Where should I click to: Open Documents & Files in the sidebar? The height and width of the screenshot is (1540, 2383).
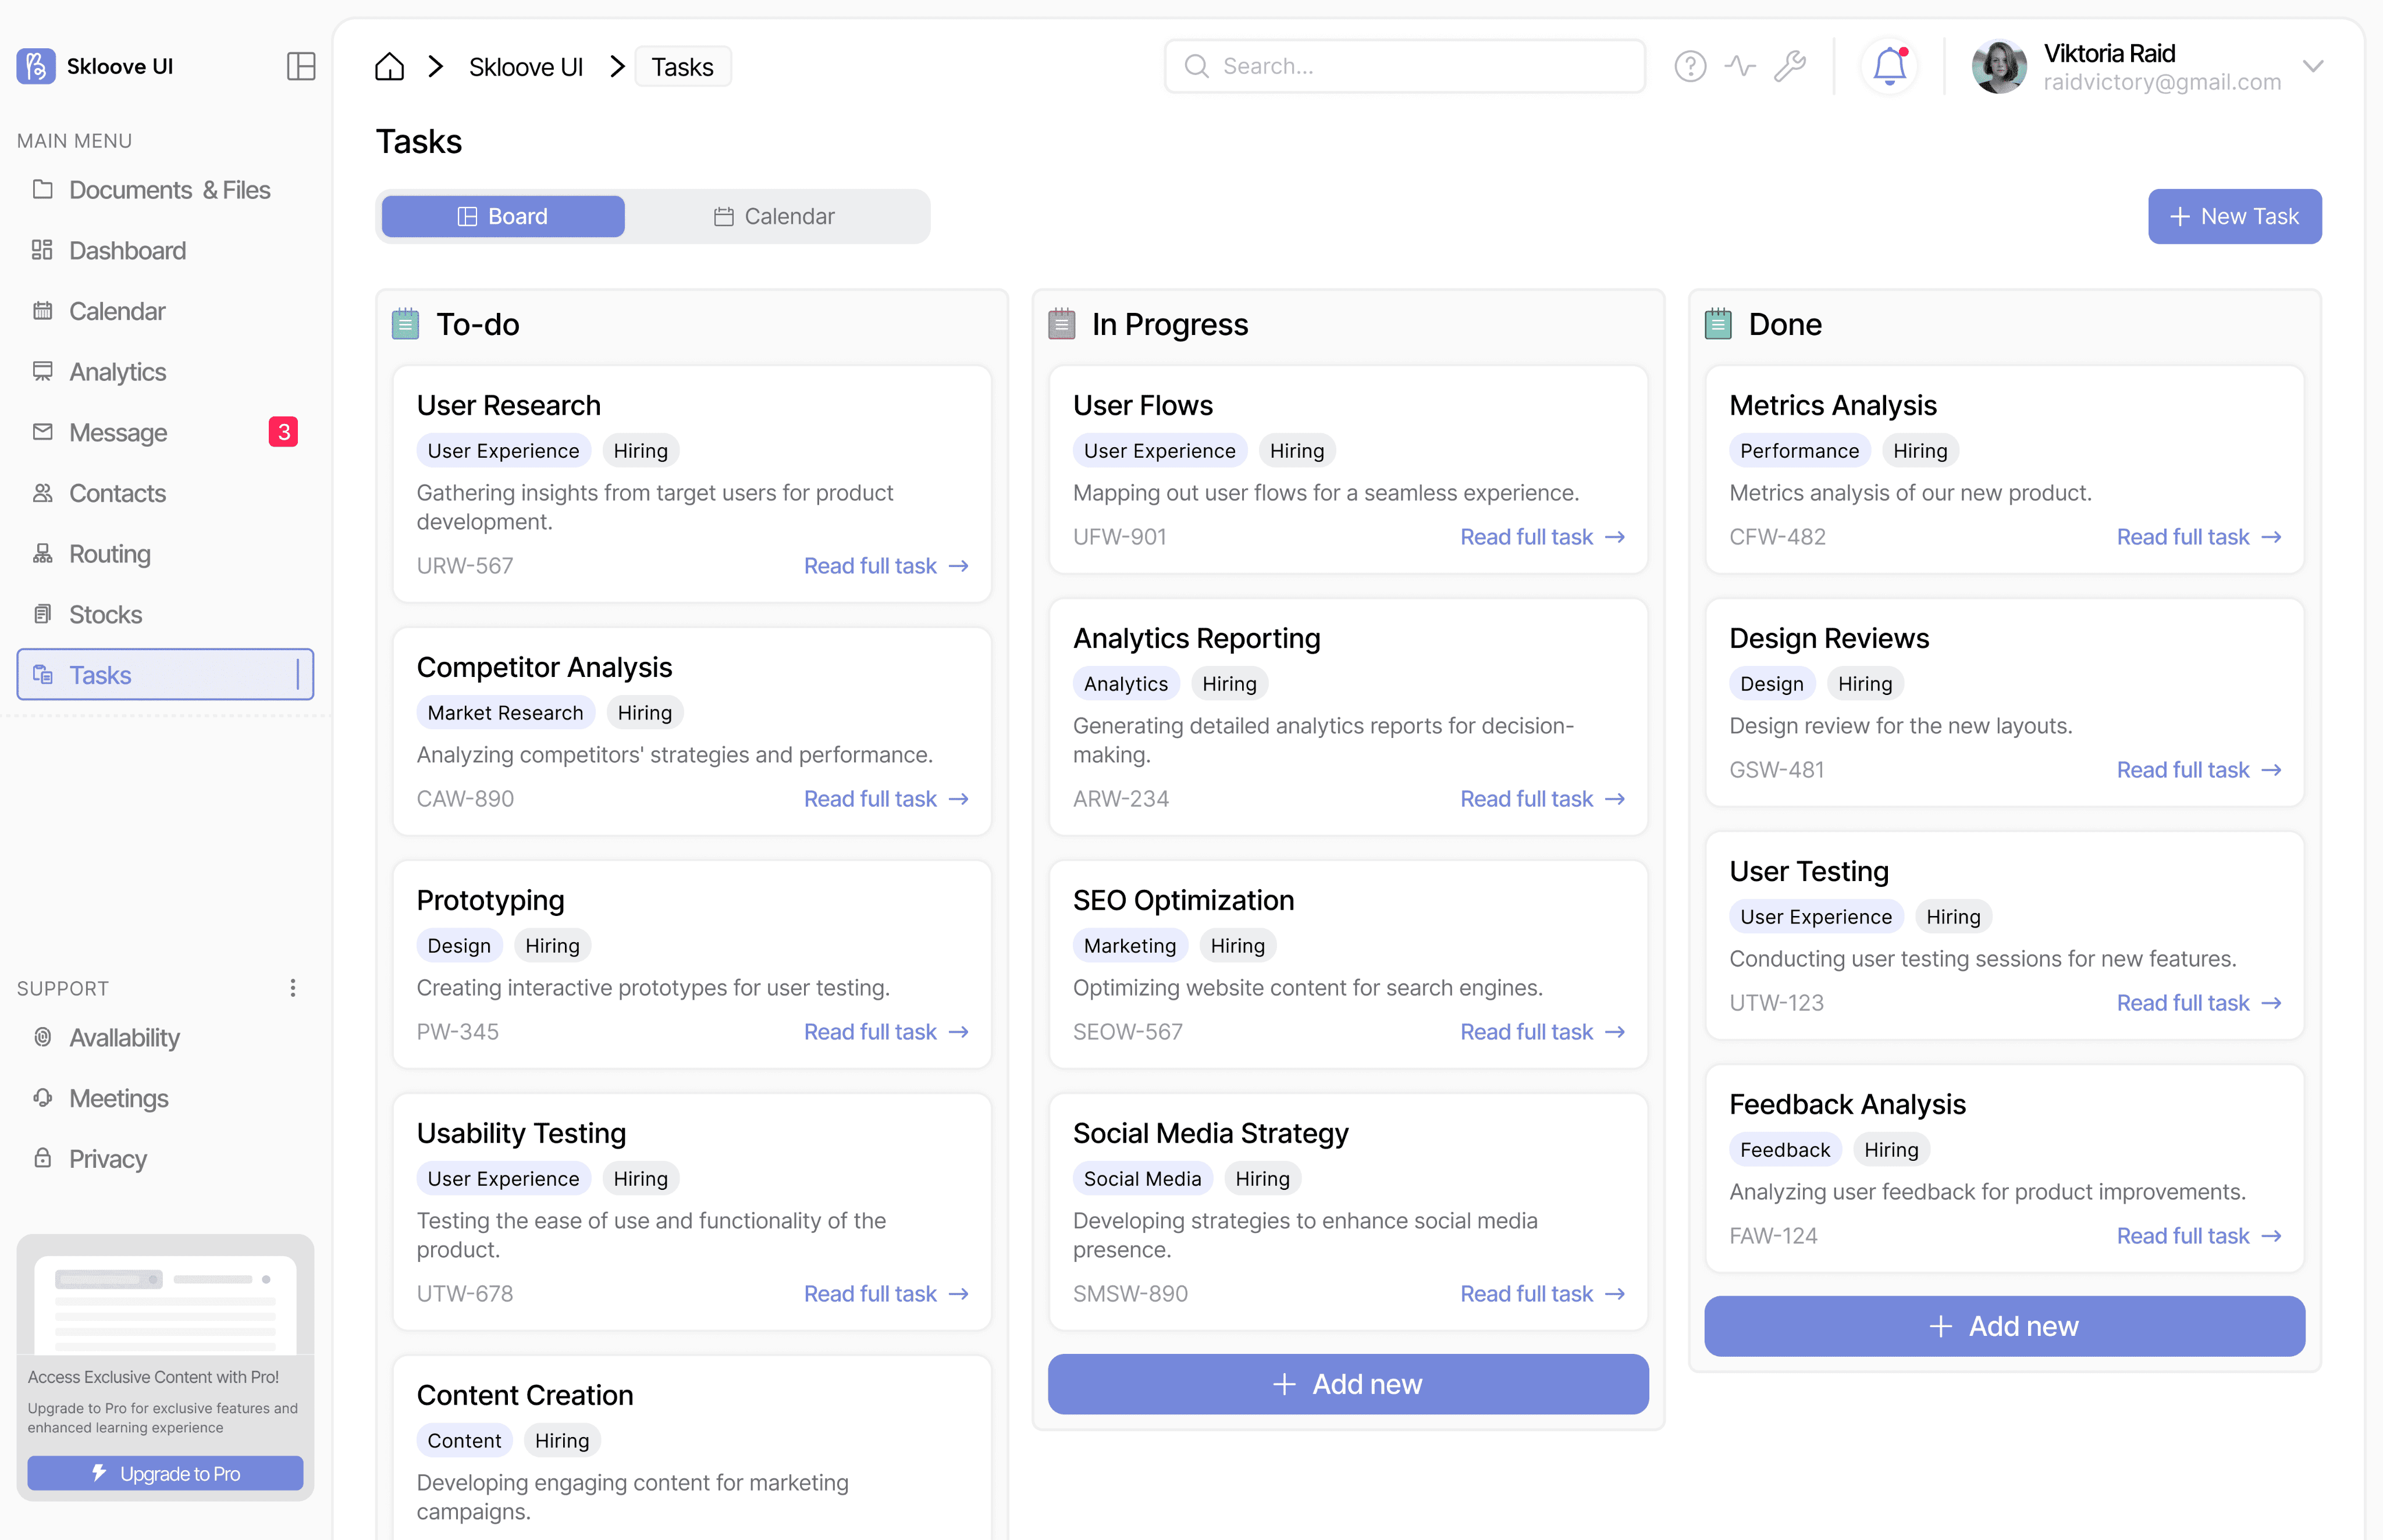click(x=165, y=190)
